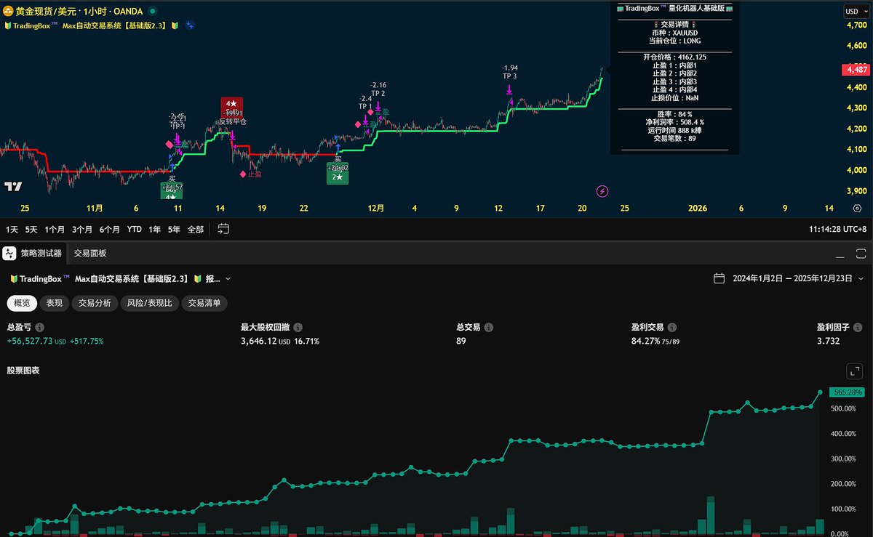Click the green market status dot beside OANDA
Screen dimensions: 873x537
(x=151, y=12)
